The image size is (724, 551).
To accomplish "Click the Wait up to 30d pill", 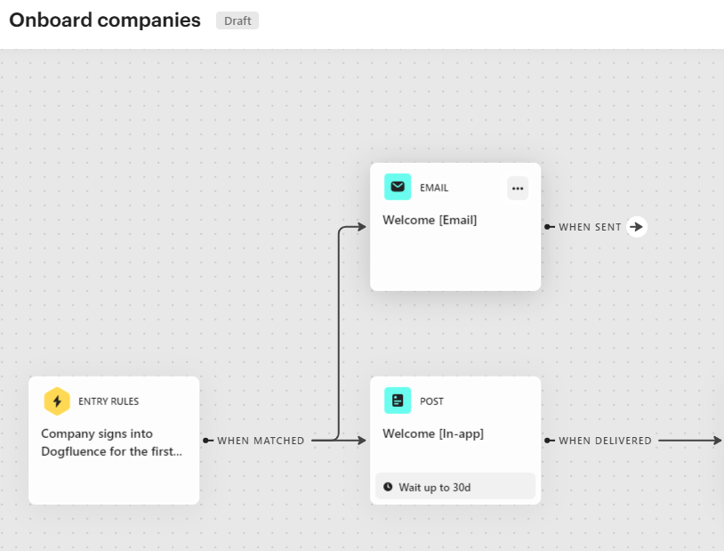I will pos(455,487).
